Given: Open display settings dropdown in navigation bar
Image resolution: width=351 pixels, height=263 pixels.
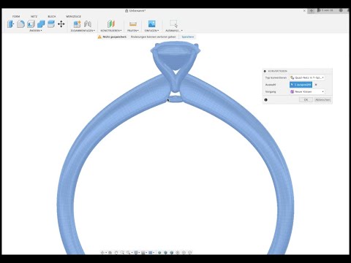Looking at the screenshot, I should (x=137, y=253).
